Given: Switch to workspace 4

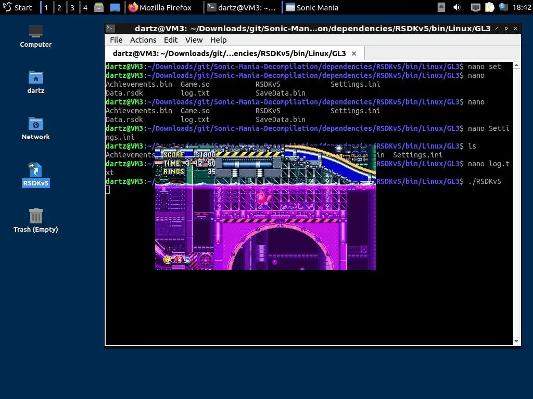Looking at the screenshot, I should click(85, 7).
